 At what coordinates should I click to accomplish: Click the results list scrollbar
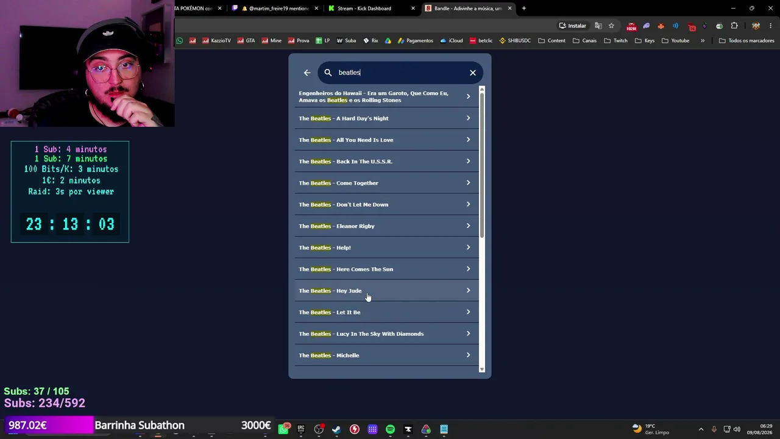482,165
